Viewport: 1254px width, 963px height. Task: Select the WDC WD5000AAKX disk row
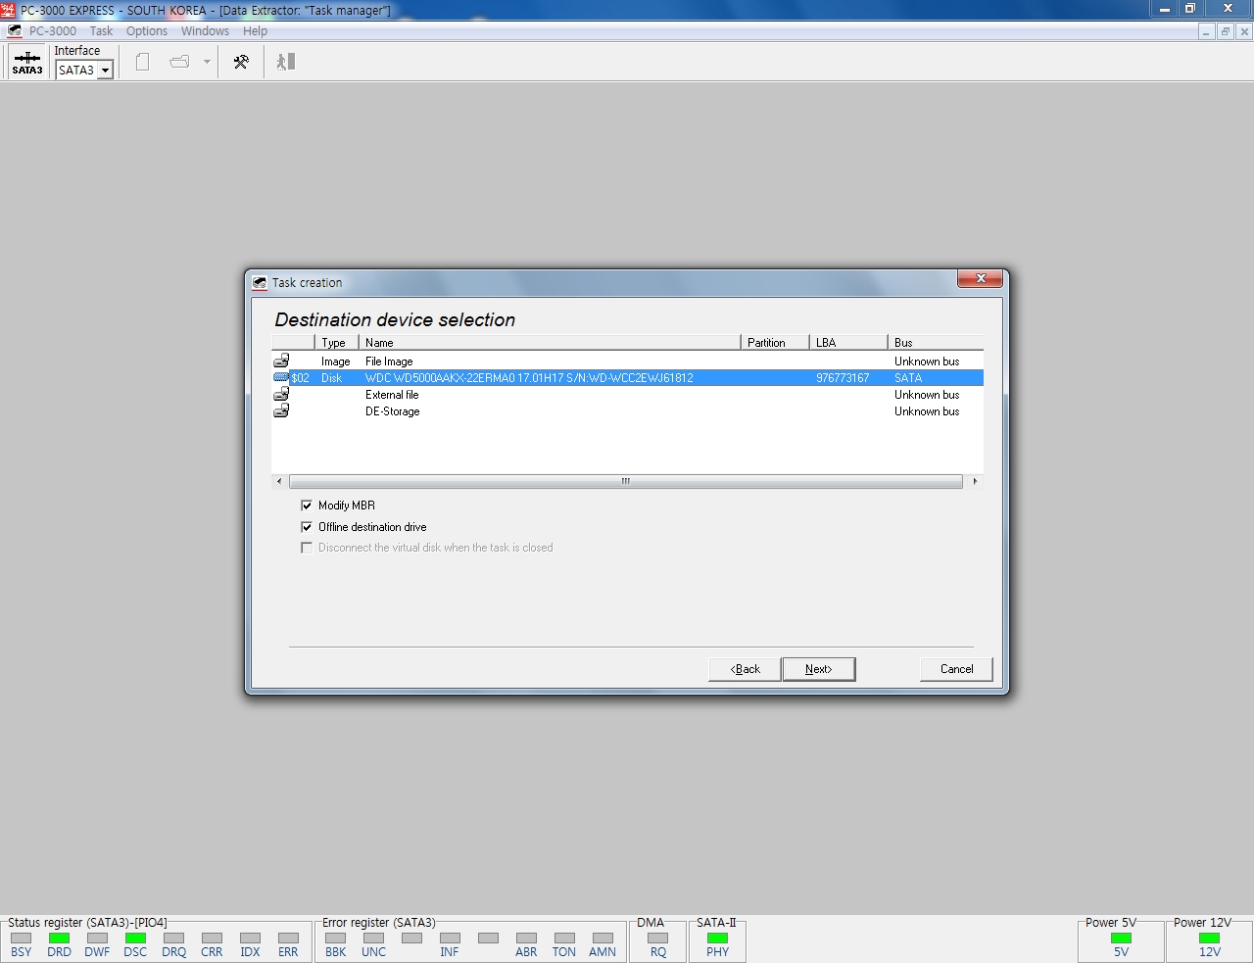coord(627,378)
